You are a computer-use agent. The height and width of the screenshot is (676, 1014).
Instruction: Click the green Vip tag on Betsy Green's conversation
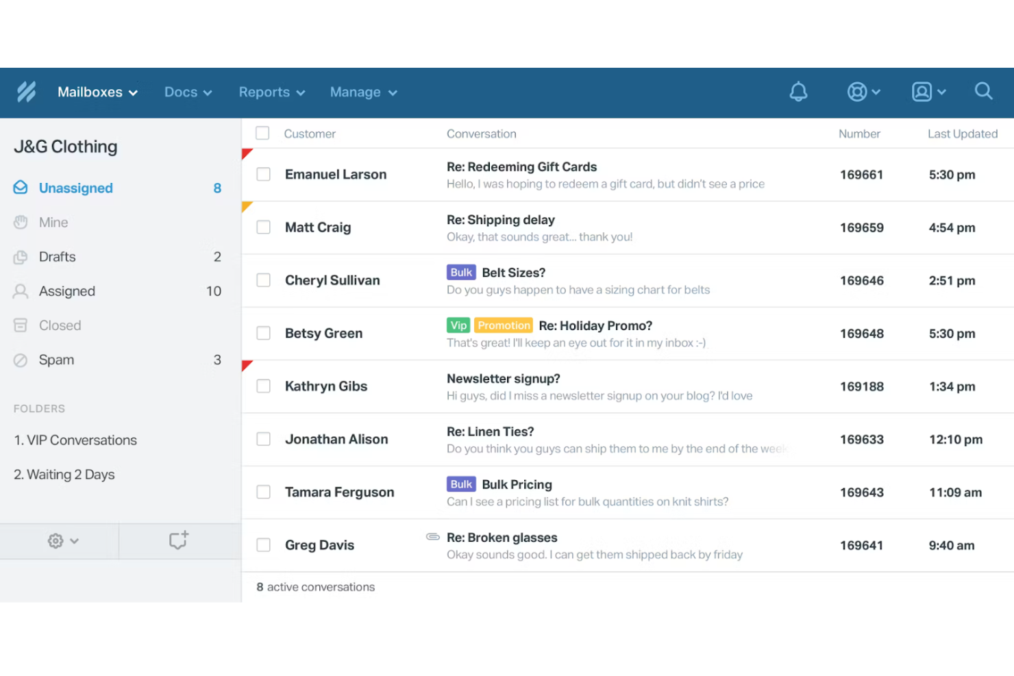[458, 325]
